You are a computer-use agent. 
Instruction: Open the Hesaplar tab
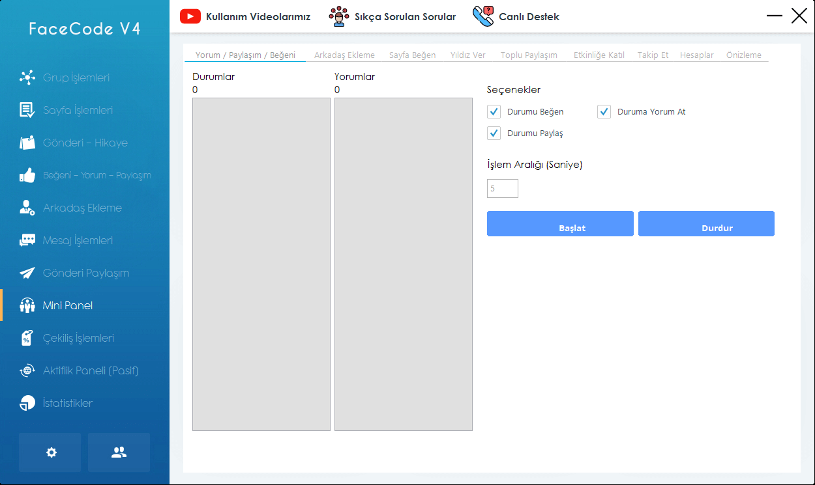pos(696,55)
